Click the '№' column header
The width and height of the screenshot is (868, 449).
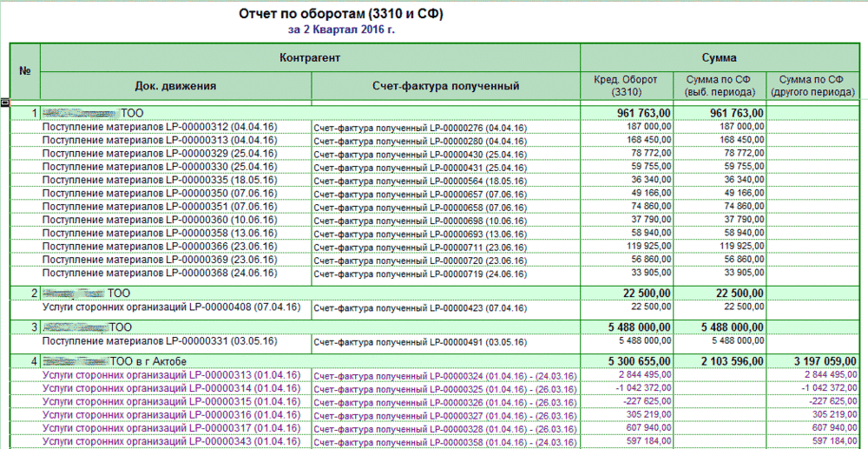click(x=25, y=71)
